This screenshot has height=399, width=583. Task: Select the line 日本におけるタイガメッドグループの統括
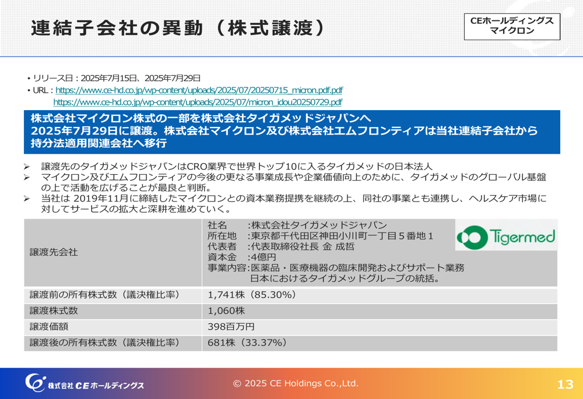345,278
